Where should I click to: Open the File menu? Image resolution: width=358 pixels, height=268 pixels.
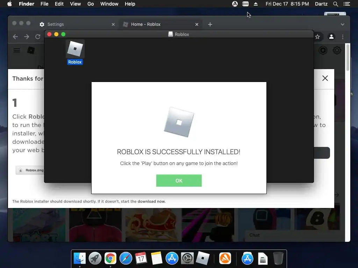click(44, 4)
